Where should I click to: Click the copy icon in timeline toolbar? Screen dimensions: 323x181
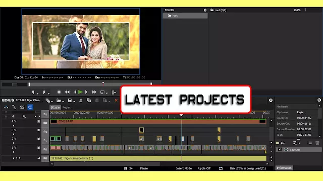coord(89,100)
